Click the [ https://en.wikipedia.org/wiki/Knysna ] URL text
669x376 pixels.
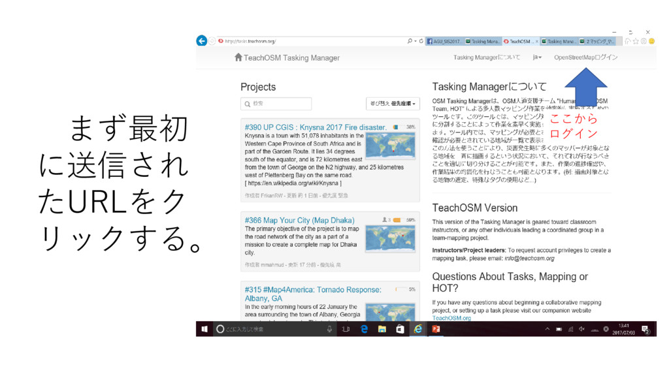293,183
